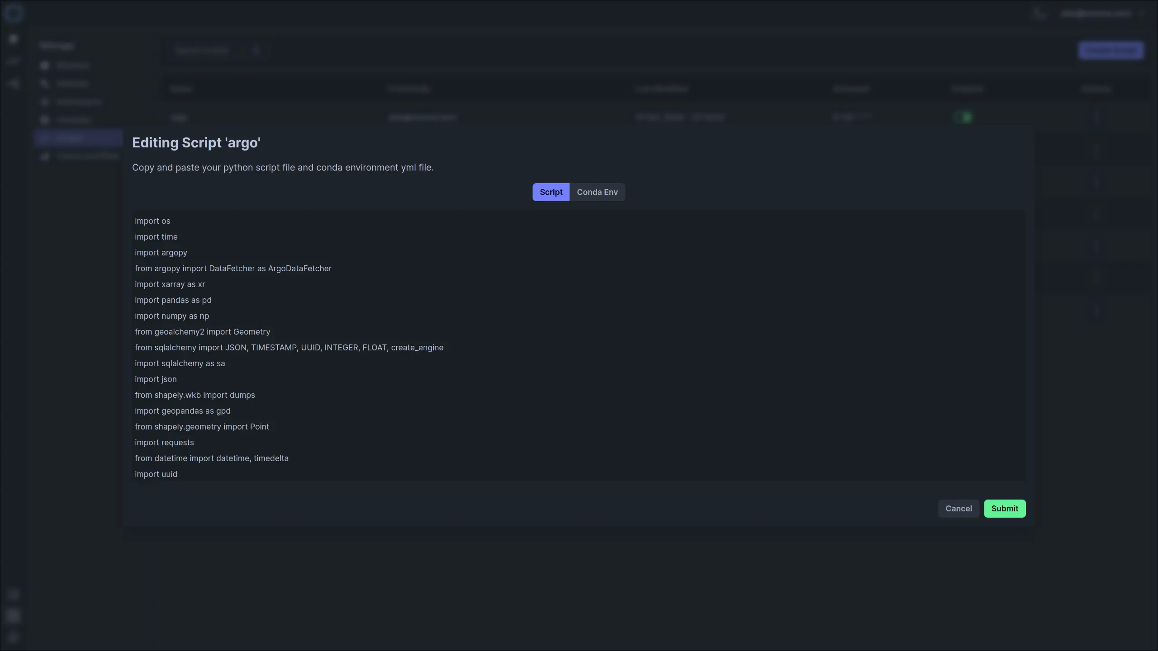
Task: Click the first icon in left icon rail
Action: click(x=13, y=39)
